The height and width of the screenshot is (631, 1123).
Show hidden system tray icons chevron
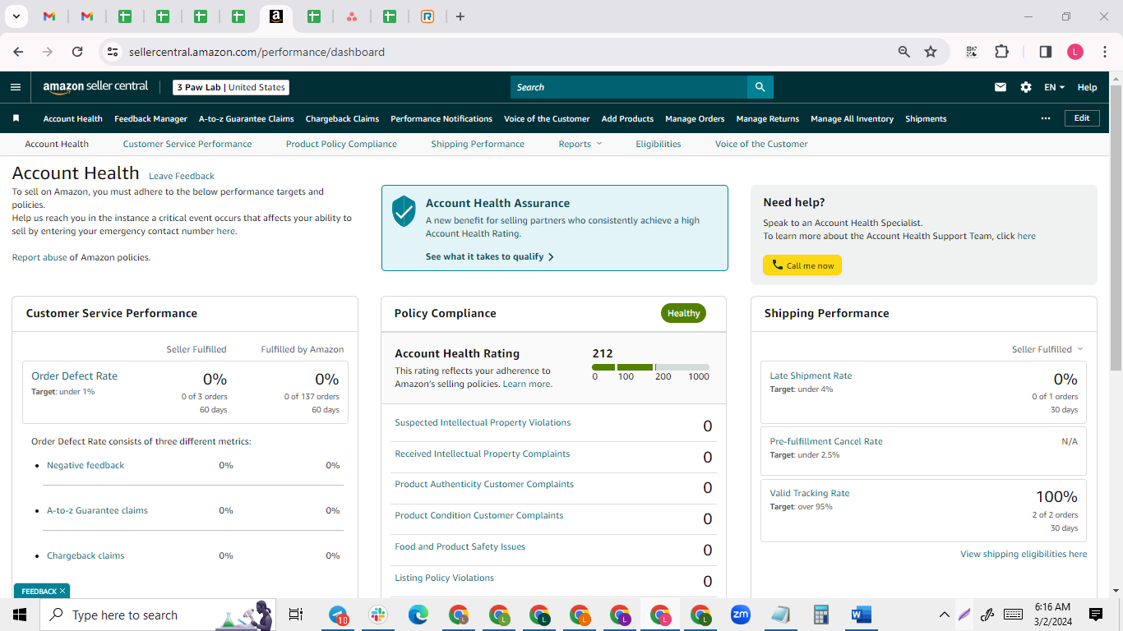[x=945, y=615]
